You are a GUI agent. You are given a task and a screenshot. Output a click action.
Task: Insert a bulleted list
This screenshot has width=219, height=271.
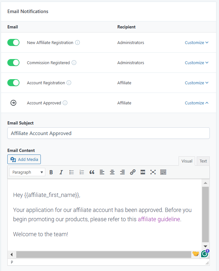(x=71, y=172)
